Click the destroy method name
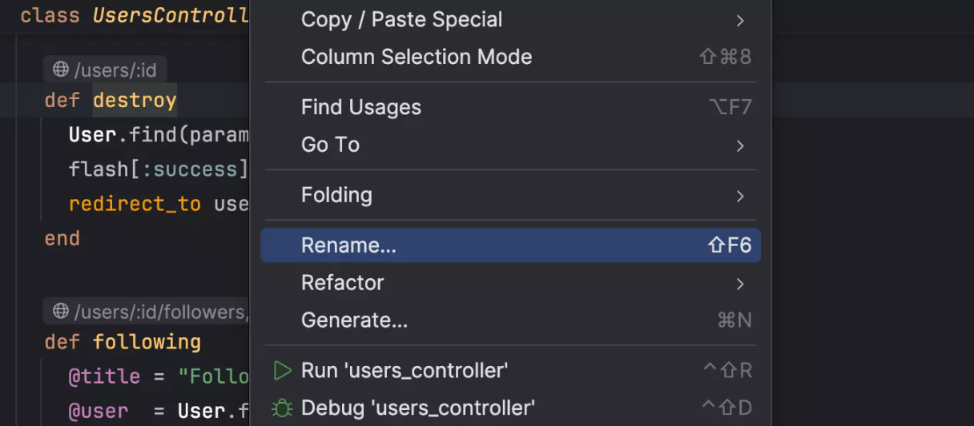The height and width of the screenshot is (426, 974). click(135, 101)
